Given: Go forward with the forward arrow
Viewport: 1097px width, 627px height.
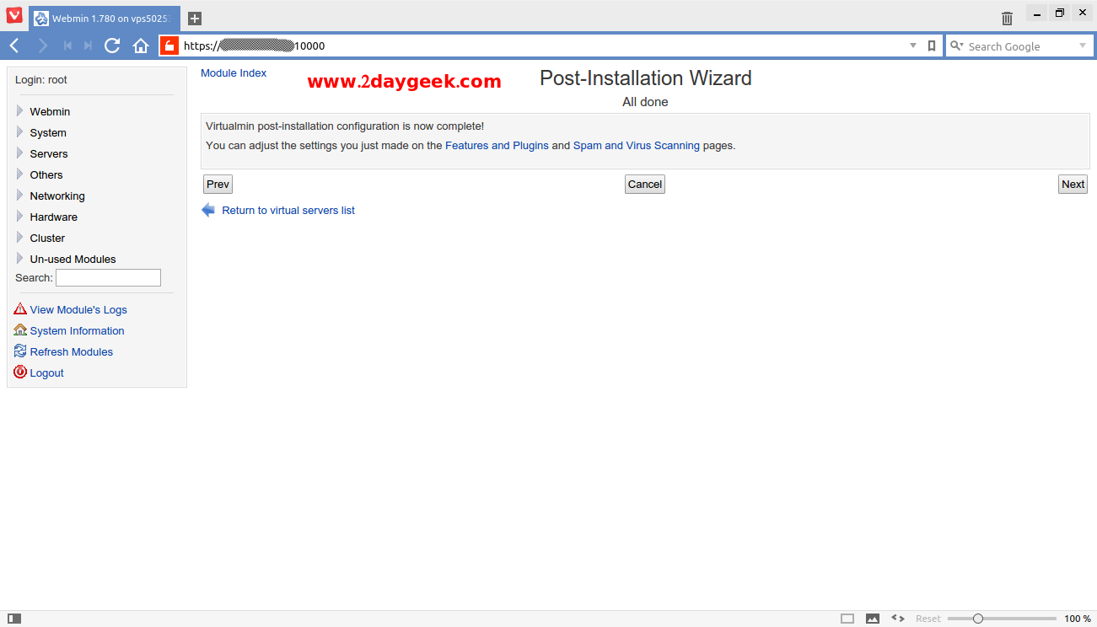Looking at the screenshot, I should (42, 46).
